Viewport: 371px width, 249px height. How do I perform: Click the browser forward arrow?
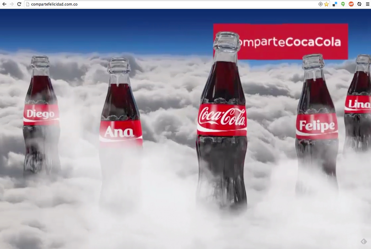(12, 4)
